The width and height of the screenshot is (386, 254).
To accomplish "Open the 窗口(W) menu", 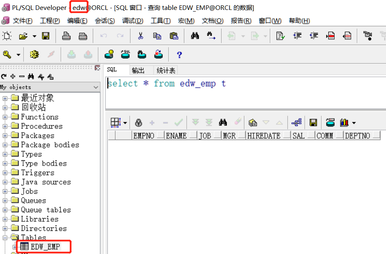I will point(270,21).
